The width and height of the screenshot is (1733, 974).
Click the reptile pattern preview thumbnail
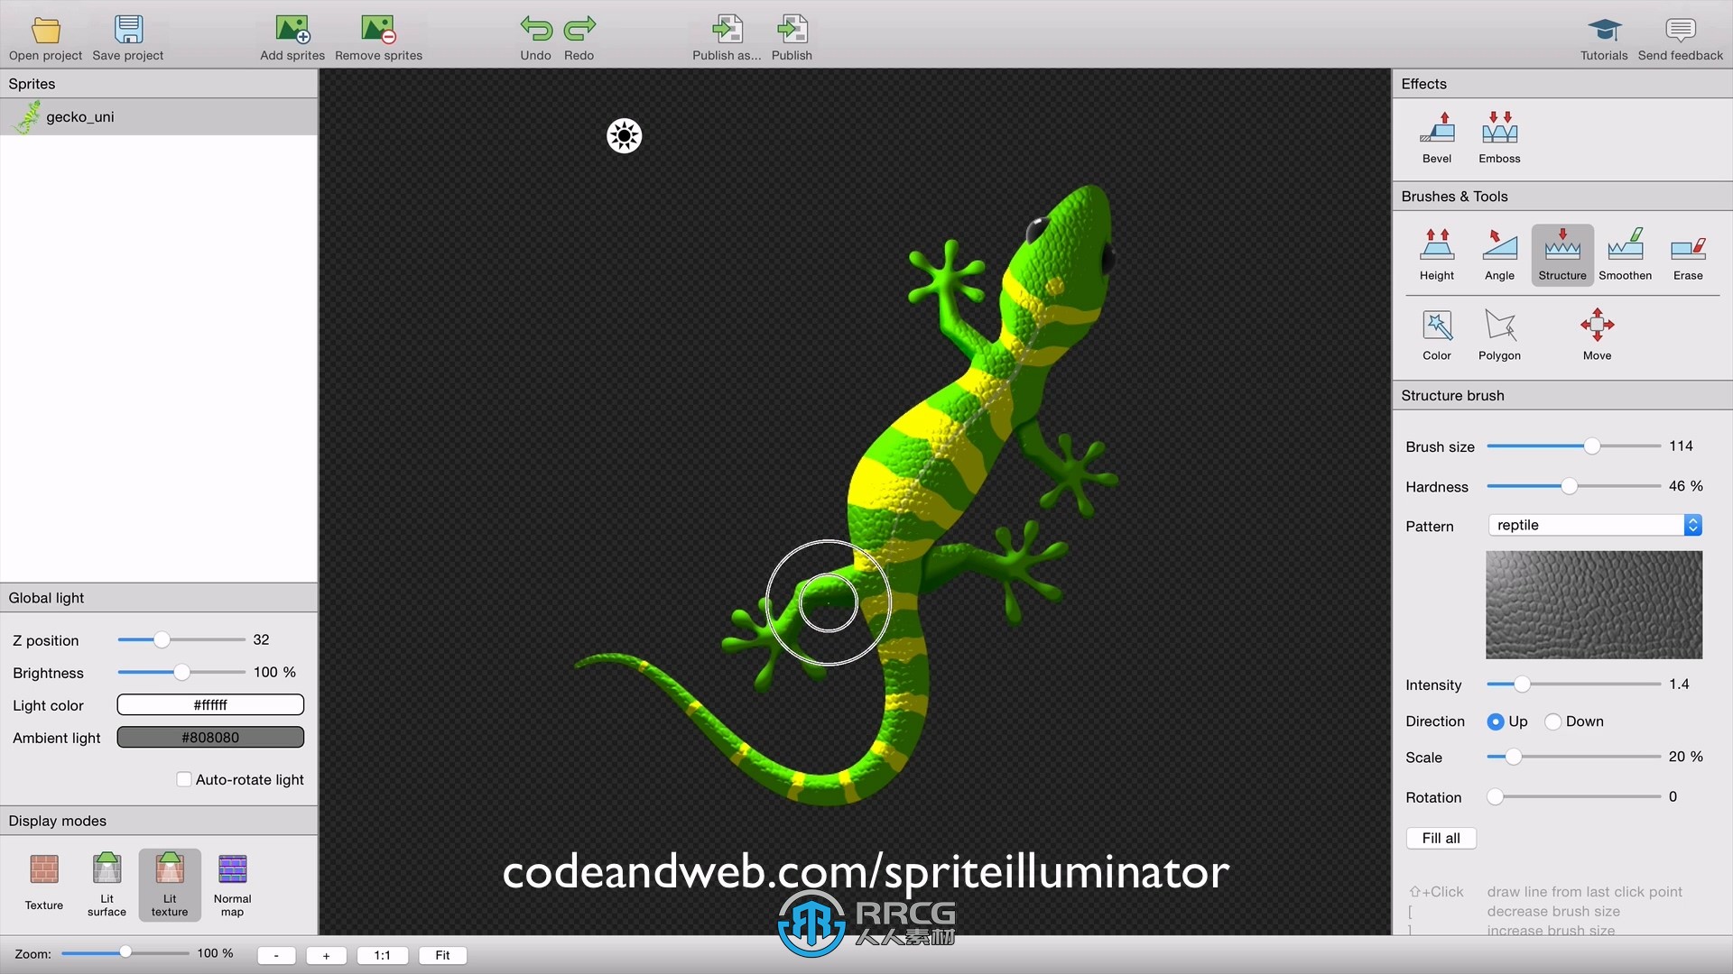tap(1594, 605)
